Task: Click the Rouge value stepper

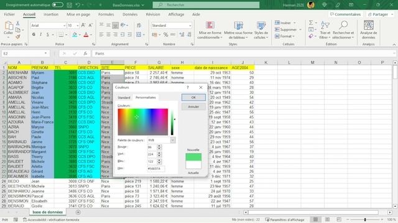Action: point(159,147)
